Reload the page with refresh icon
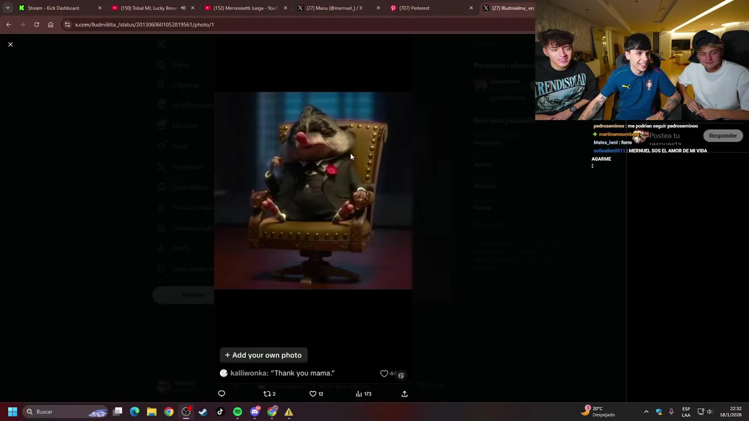The height and width of the screenshot is (421, 749). click(x=36, y=25)
